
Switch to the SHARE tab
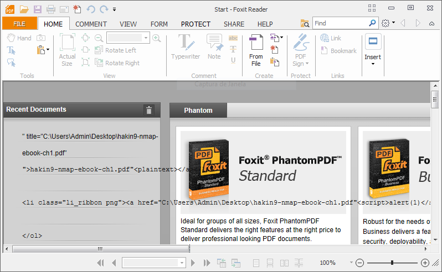[234, 24]
